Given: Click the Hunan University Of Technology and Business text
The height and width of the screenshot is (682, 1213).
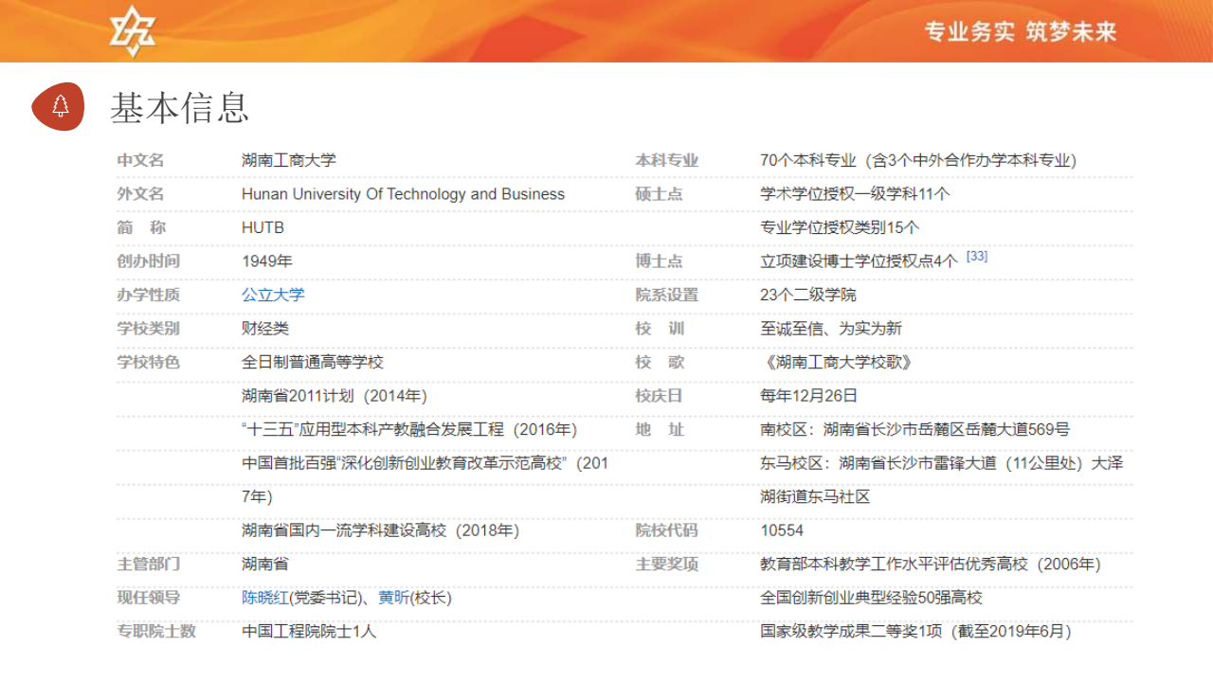Looking at the screenshot, I should pos(403,194).
